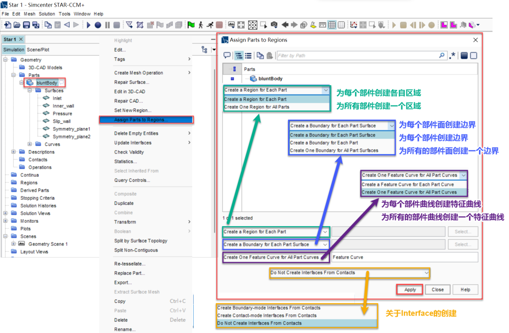Viewport: 509px width, 333px height.
Task: Toggle bluntBody selection square in dialog
Action: point(232,79)
